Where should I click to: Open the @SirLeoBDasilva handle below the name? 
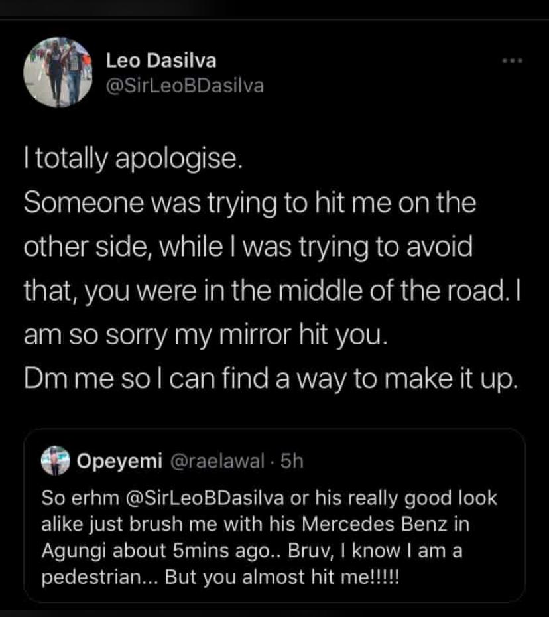(x=184, y=86)
